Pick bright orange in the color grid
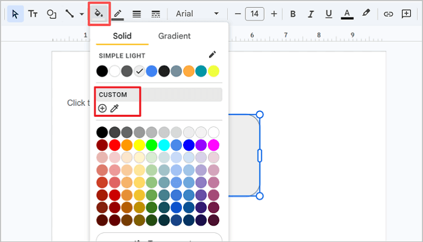Screen dimensions: 423x242 pos(127,145)
